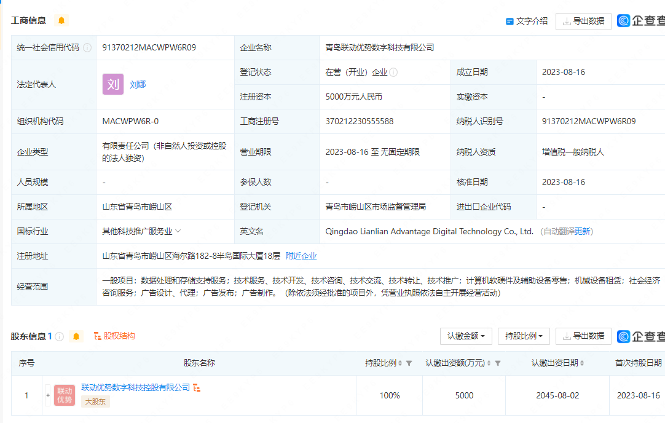Open the 认缴金额 dropdown filter
Image resolution: width=665 pixels, height=423 pixels.
point(466,336)
